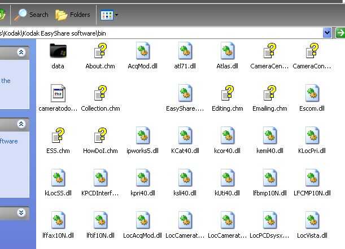Select the kcor40.dll file icon

coord(228,136)
